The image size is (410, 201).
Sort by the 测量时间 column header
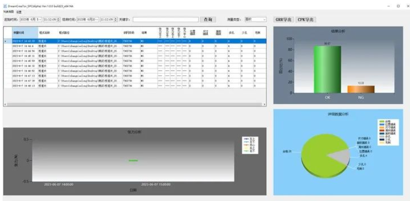(x=25, y=33)
